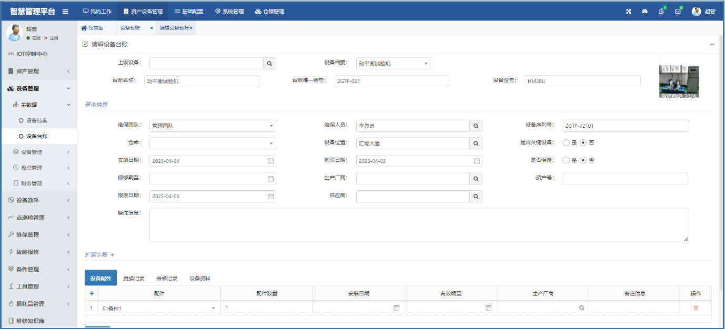Expand the 仓库 dropdown
Screen dimensions: 725x329
click(x=213, y=143)
